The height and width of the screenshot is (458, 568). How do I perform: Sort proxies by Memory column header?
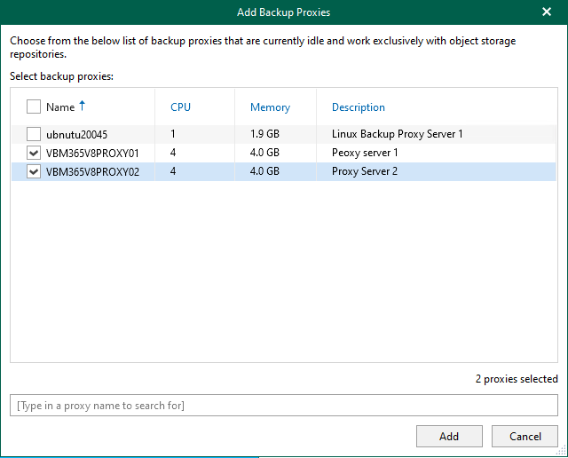[x=270, y=107]
